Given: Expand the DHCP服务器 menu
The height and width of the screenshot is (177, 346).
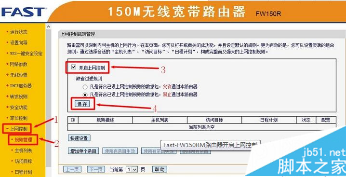Looking at the screenshot, I should [21, 86].
